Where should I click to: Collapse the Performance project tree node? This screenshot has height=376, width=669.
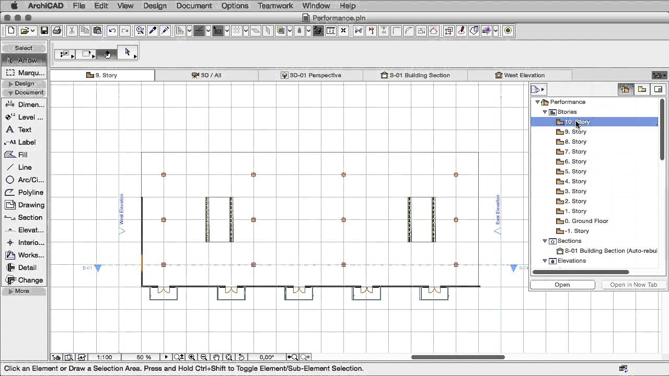coord(537,102)
